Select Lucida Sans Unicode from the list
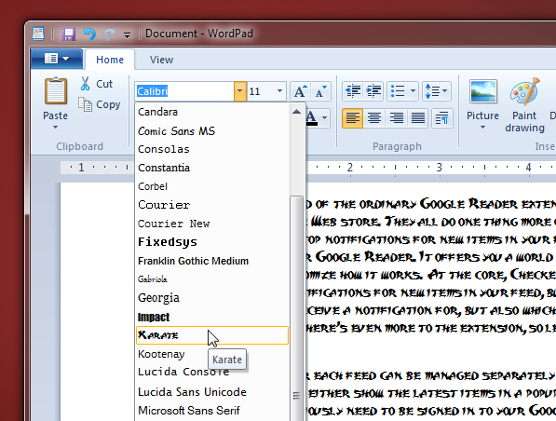Viewport: 556px width, 421px height. coord(212,392)
